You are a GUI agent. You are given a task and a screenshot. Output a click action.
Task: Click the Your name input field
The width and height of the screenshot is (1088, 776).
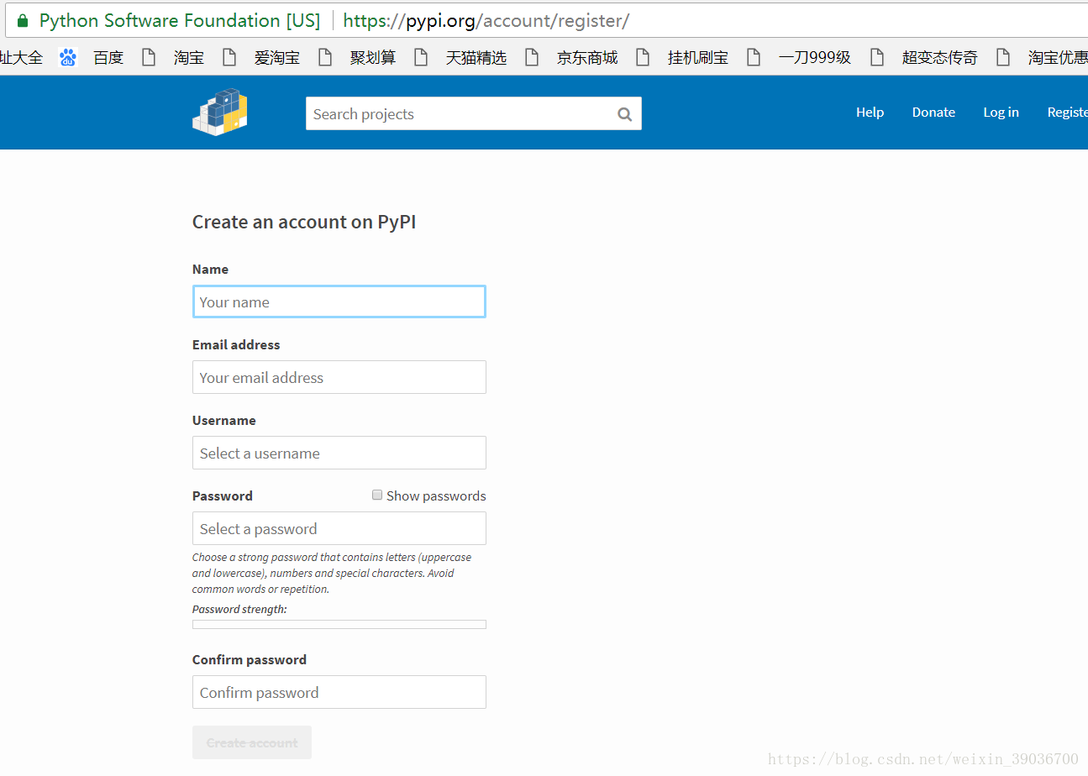point(339,301)
